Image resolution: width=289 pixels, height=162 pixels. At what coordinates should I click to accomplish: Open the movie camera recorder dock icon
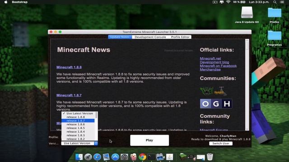point(160,157)
